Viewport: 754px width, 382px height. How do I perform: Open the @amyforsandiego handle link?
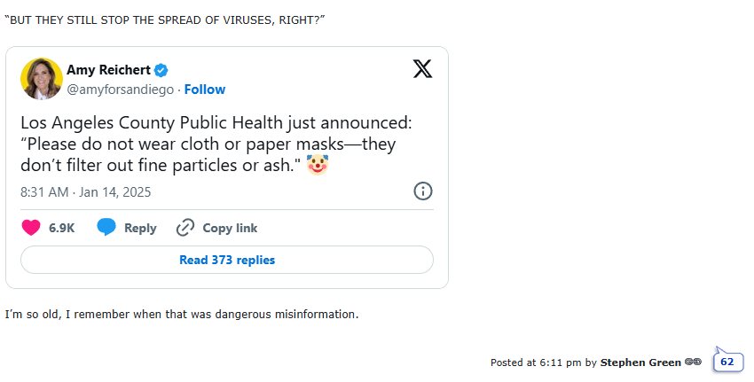coord(120,90)
